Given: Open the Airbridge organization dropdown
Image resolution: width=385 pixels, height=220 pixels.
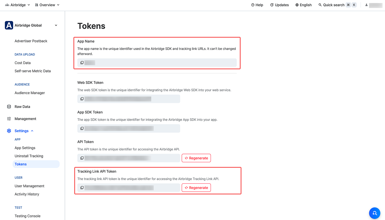Looking at the screenshot, I should pos(18,5).
